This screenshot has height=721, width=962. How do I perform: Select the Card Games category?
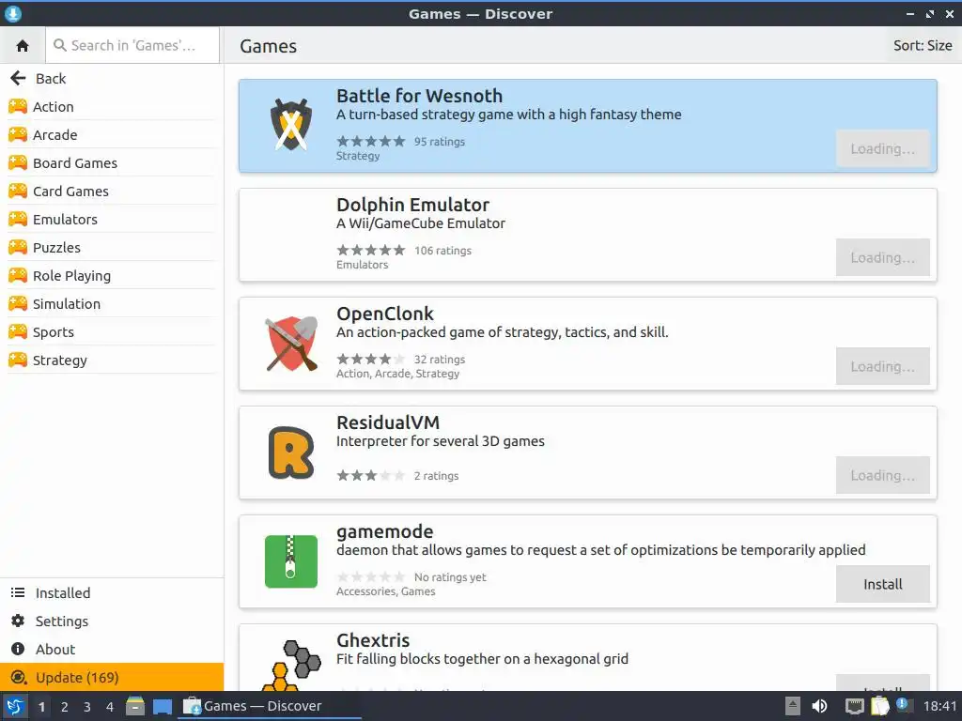pyautogui.click(x=112, y=192)
